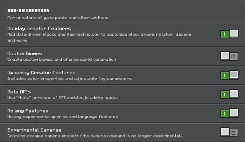Image resolution: width=245 pixels, height=142 pixels.
Task: Disable the Holiday Creator Features toggle
Action: 229,33
